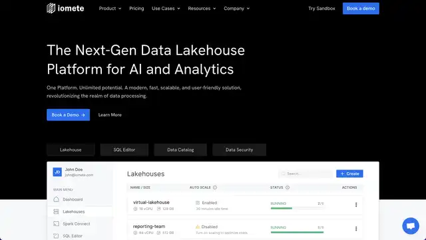Viewport: 426px width, 240px height.
Task: Open the Spark Connect sidebar icon
Action: pyautogui.click(x=56, y=223)
